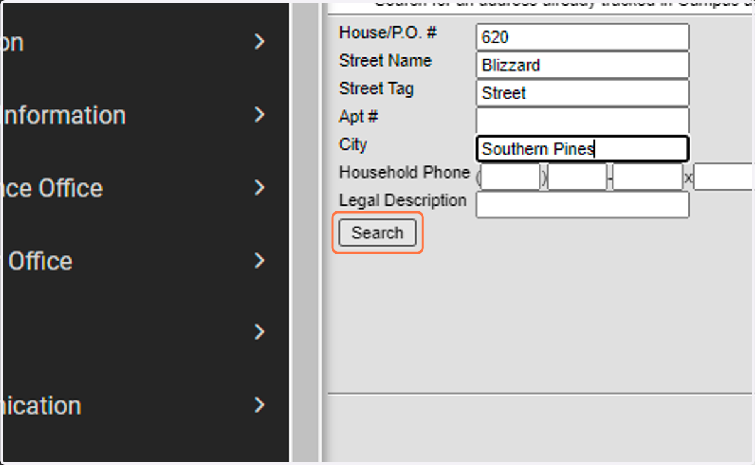Click the 'Street Tag' label text

tap(376, 89)
